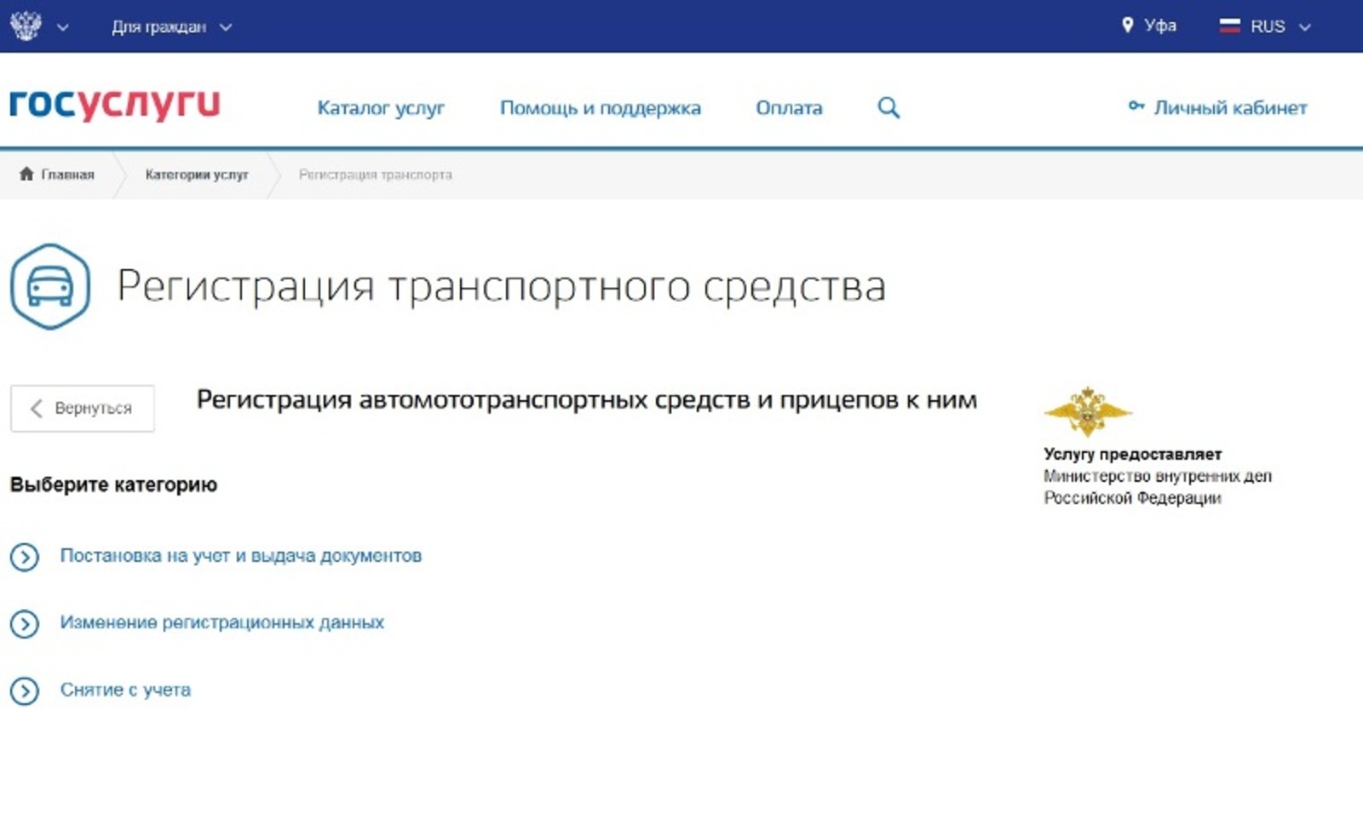Open Постановка на учет и выдача документов
The height and width of the screenshot is (836, 1363).
point(240,556)
